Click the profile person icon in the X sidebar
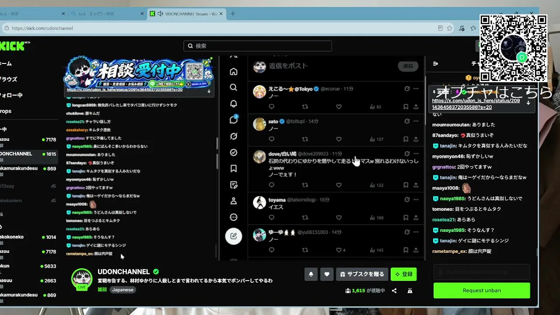Viewport: 560px width, 315px height. [x=234, y=201]
